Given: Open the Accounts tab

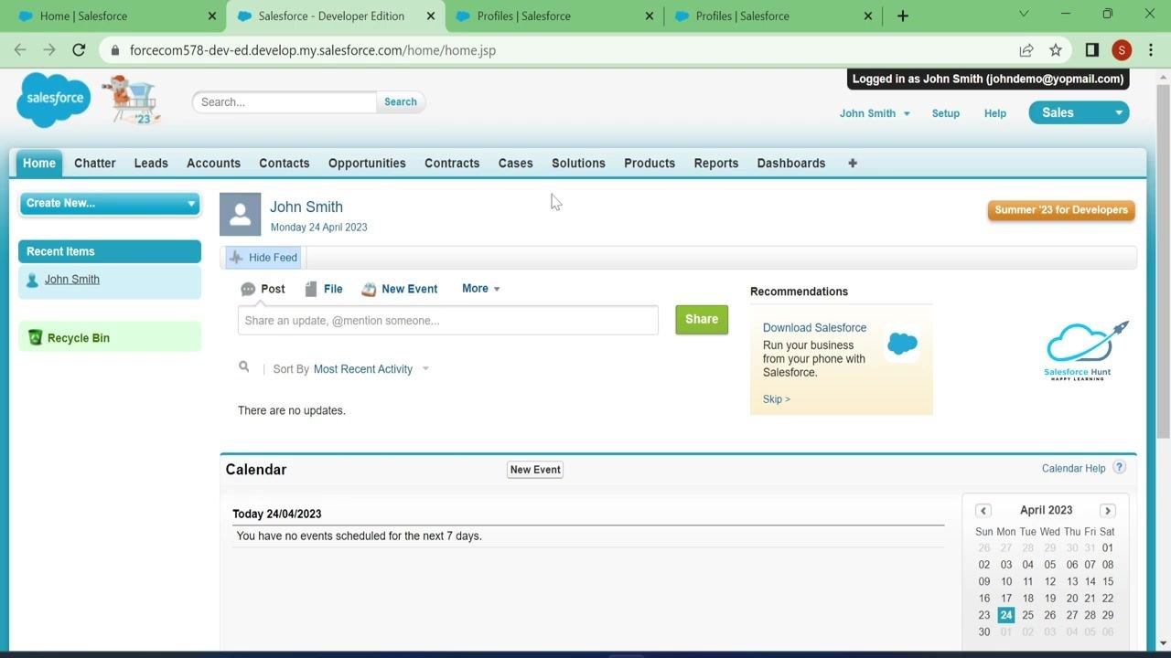Looking at the screenshot, I should [213, 163].
